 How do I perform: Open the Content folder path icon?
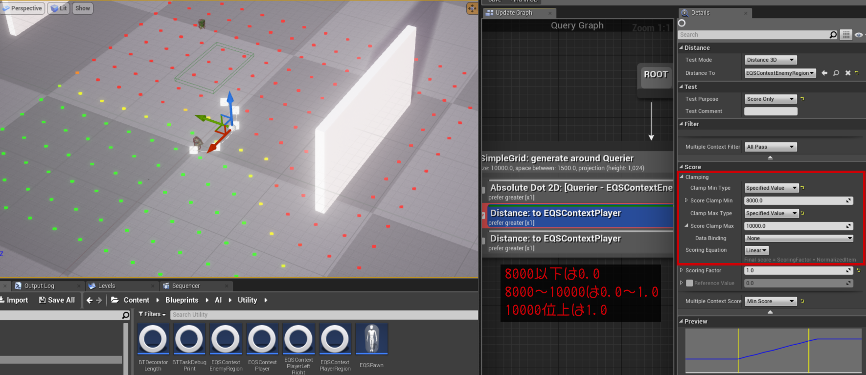[x=115, y=300]
